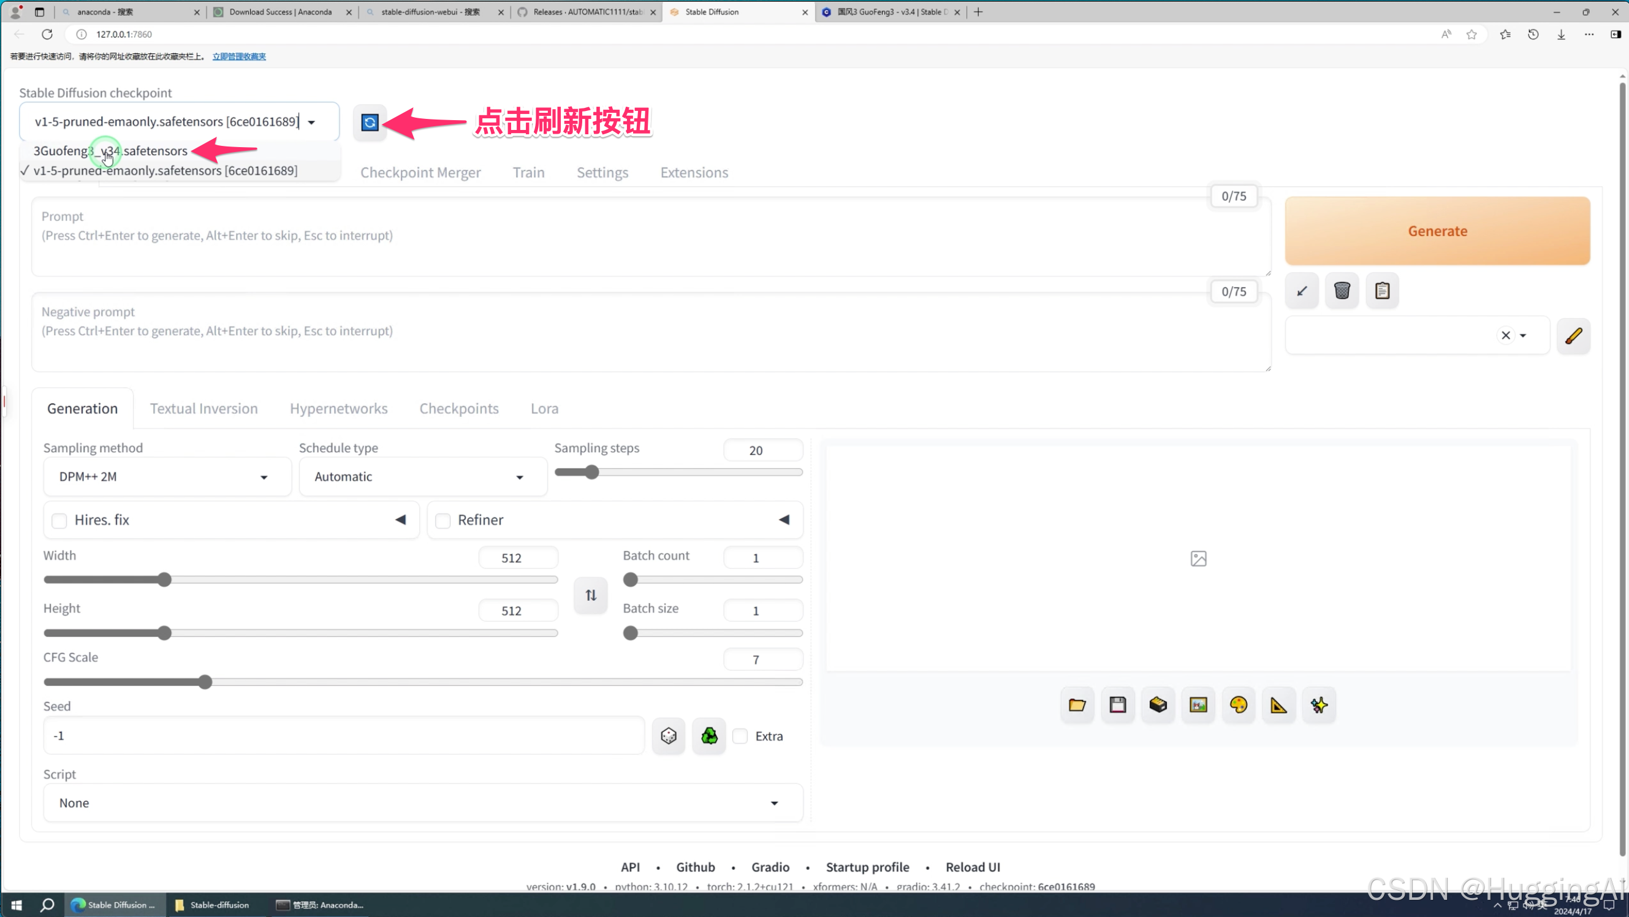The image size is (1629, 917).
Task: Click the CFG Scale slider handle
Action: coord(205,682)
